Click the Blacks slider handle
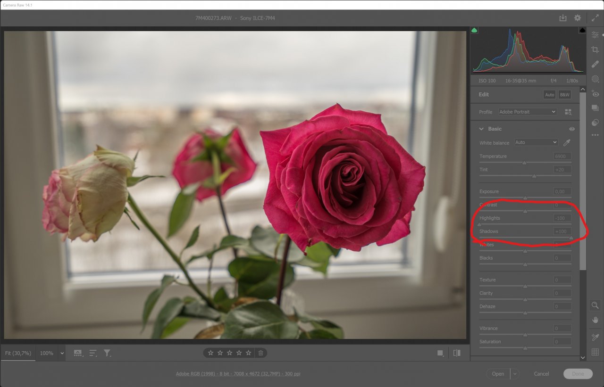The width and height of the screenshot is (604, 387). [525, 264]
